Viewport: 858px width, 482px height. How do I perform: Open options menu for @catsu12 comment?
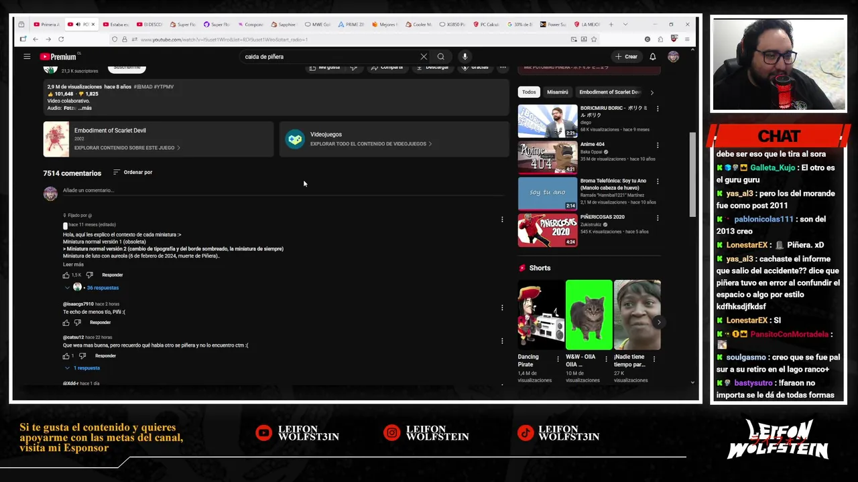tap(502, 341)
